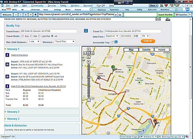Viewport: 193px width, 139px height.
Task: Click the Go button
Action: [120, 15]
